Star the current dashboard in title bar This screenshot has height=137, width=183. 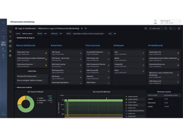(82, 28)
